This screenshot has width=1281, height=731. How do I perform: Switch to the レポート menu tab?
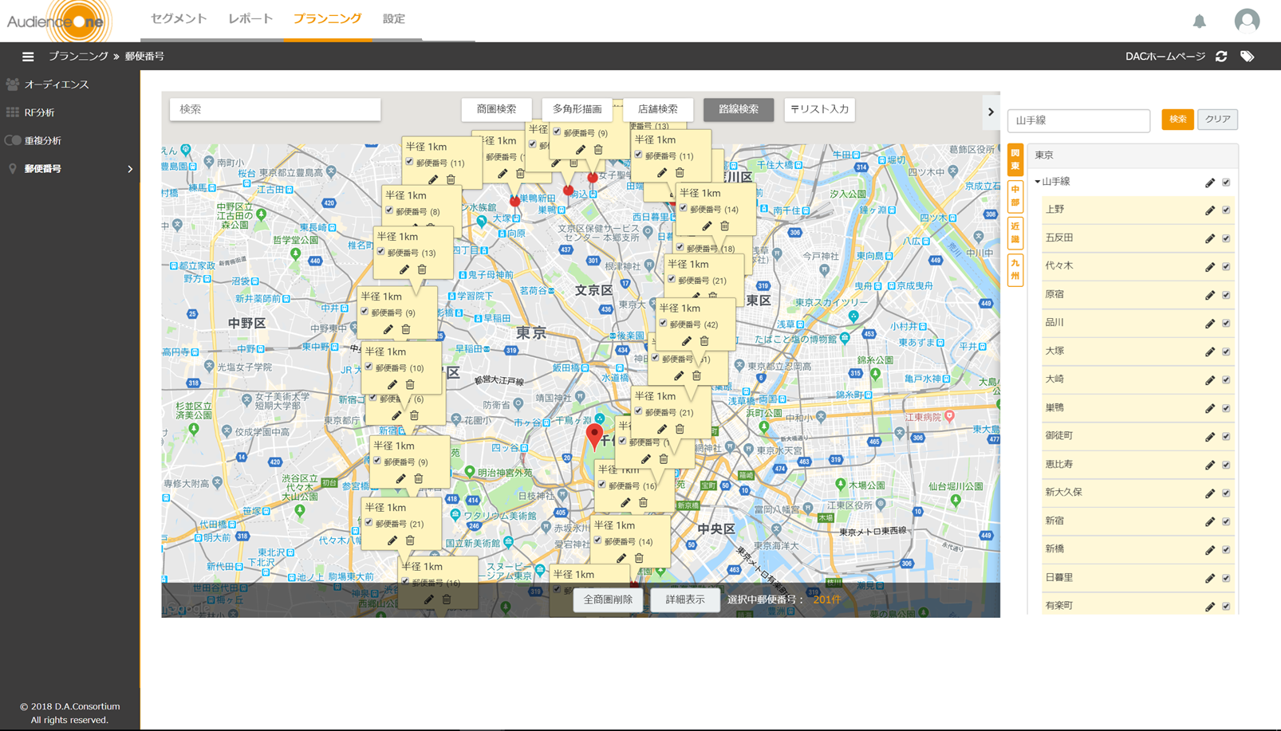tap(250, 18)
